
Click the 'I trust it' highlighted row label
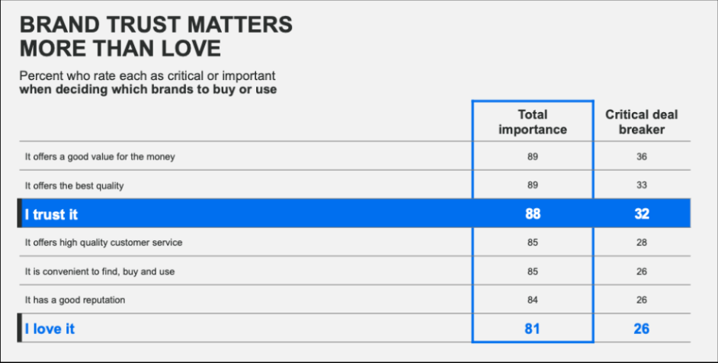(51, 214)
